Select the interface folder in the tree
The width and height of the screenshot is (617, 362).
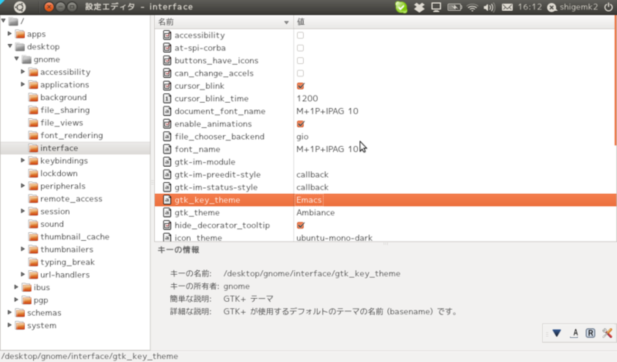click(x=59, y=148)
